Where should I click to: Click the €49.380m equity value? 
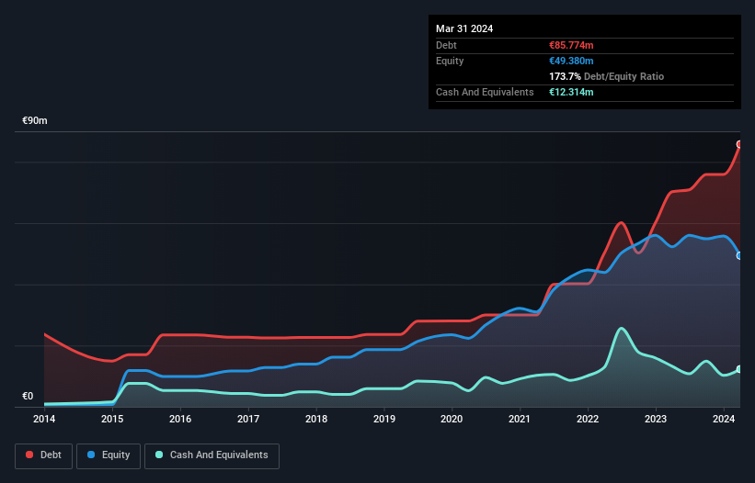(571, 61)
